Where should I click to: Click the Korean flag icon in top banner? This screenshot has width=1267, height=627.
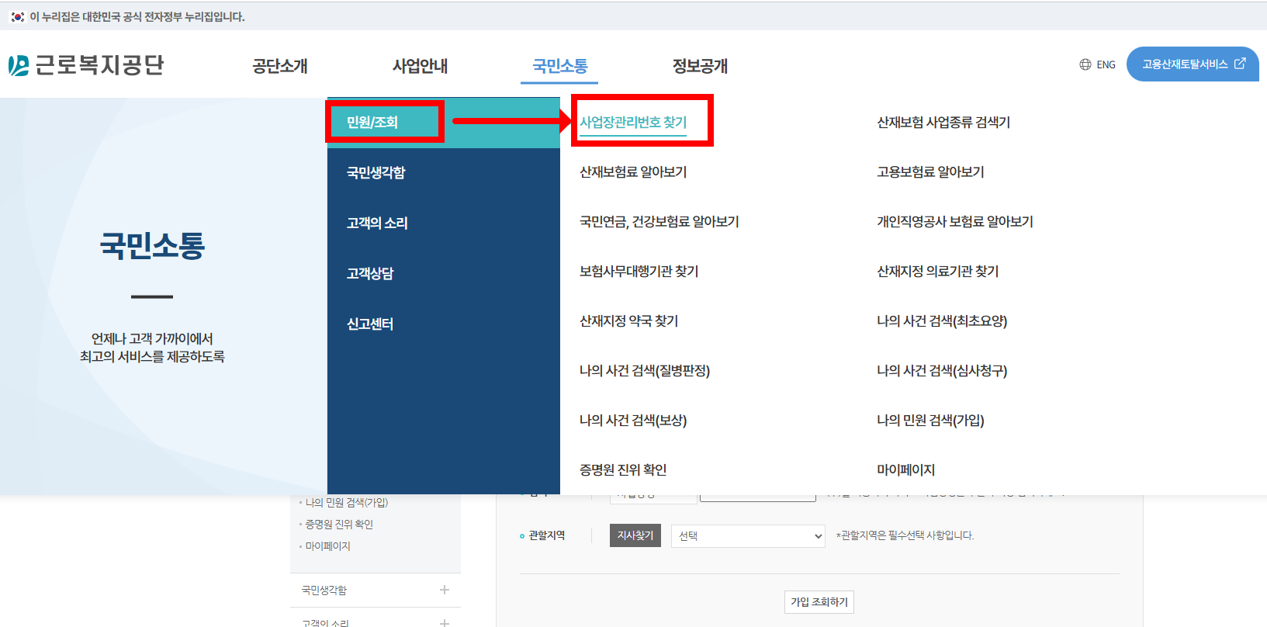17,16
